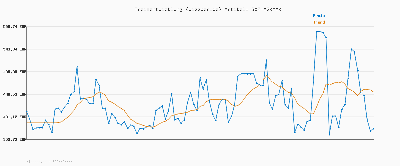Select the 495.93 EUR axis label
The width and height of the screenshot is (400, 166).
[x=14, y=72]
